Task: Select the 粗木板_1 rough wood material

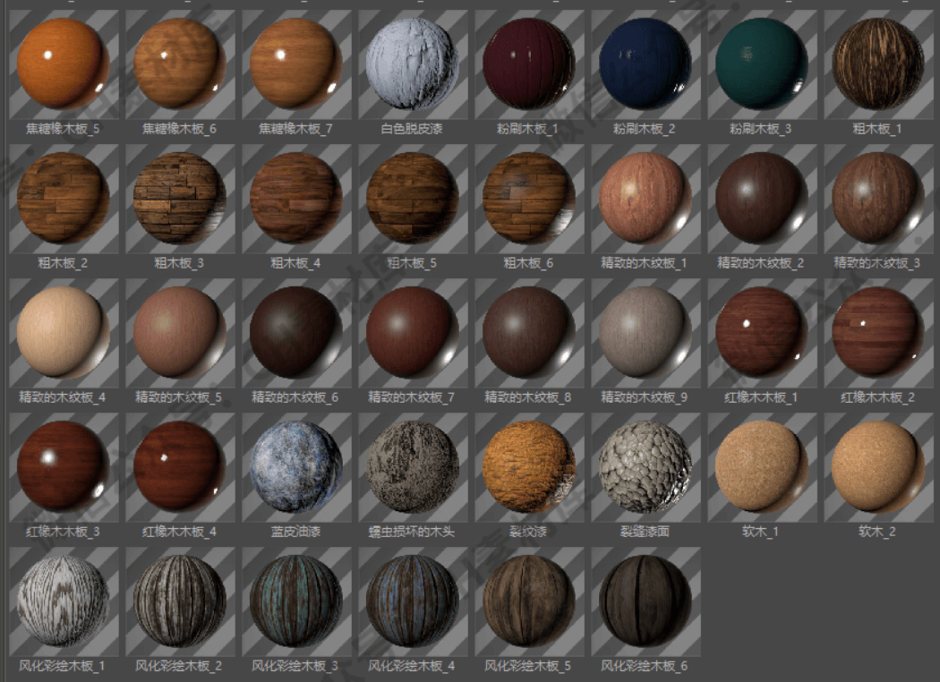Action: click(x=877, y=64)
